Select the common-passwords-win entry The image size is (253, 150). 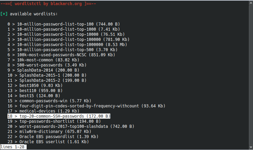point(50,101)
